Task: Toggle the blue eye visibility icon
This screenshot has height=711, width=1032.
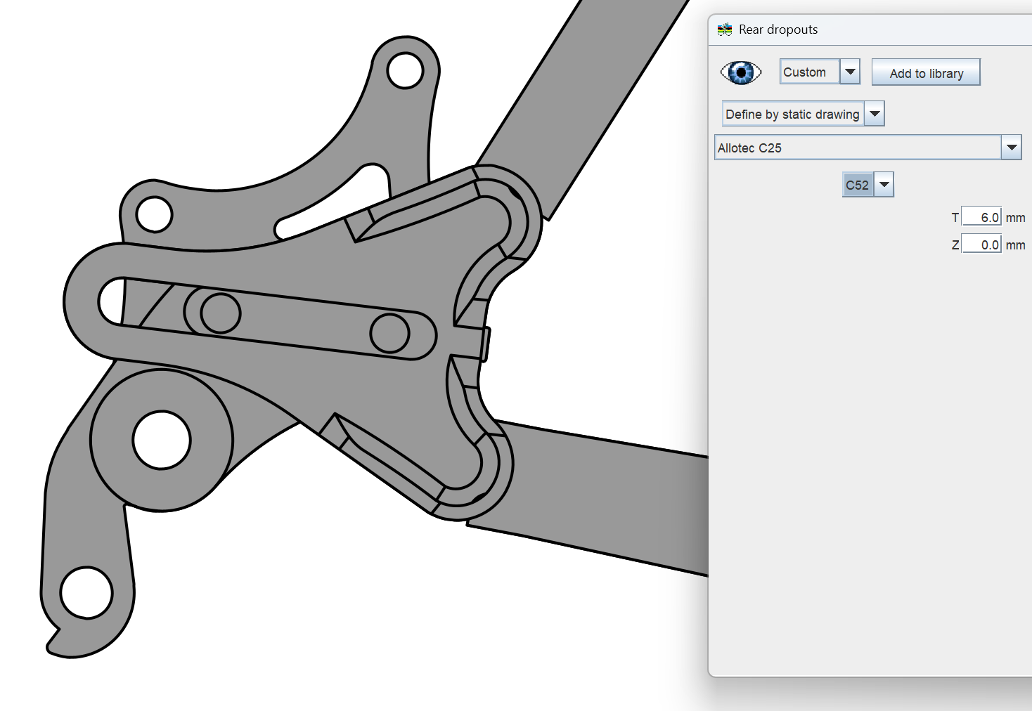Action: click(741, 72)
